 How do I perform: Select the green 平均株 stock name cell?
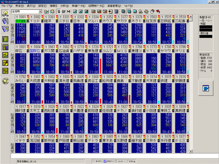click(21, 21)
